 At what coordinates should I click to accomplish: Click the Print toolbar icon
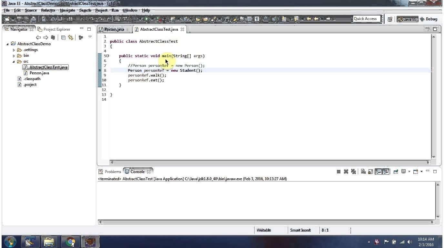[x=34, y=19]
